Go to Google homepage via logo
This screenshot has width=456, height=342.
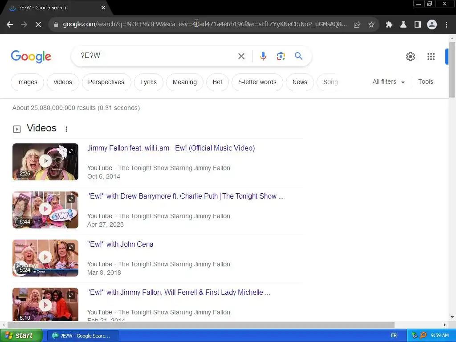click(x=31, y=57)
